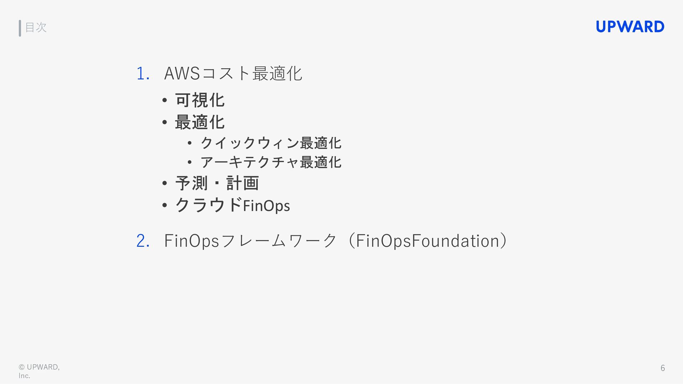683x384 pixels.
Task: Select the クラウドFinOps bullet item
Action: tap(233, 205)
